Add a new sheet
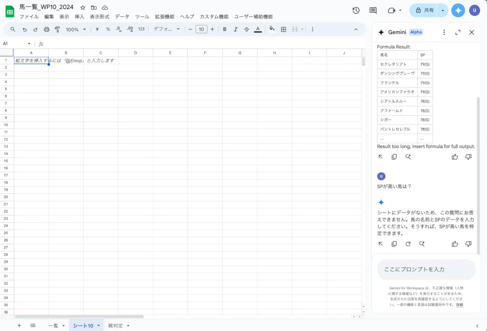The width and height of the screenshot is (487, 331). click(19, 325)
